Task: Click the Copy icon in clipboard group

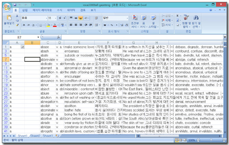Action: 17,20
